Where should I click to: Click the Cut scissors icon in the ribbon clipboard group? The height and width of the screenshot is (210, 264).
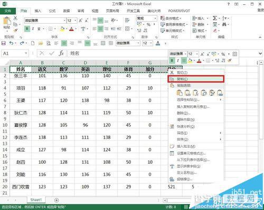pyautogui.click(x=15, y=18)
